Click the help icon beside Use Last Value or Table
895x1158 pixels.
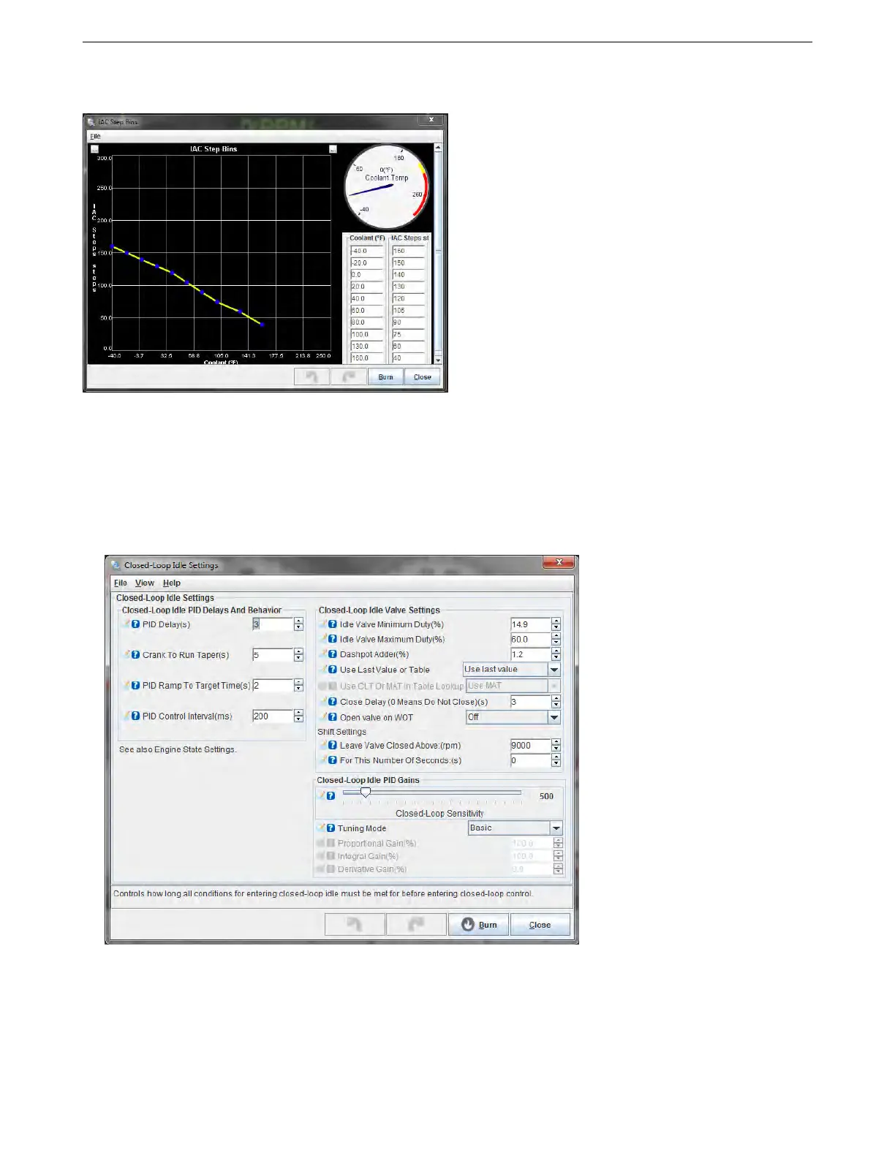[333, 670]
